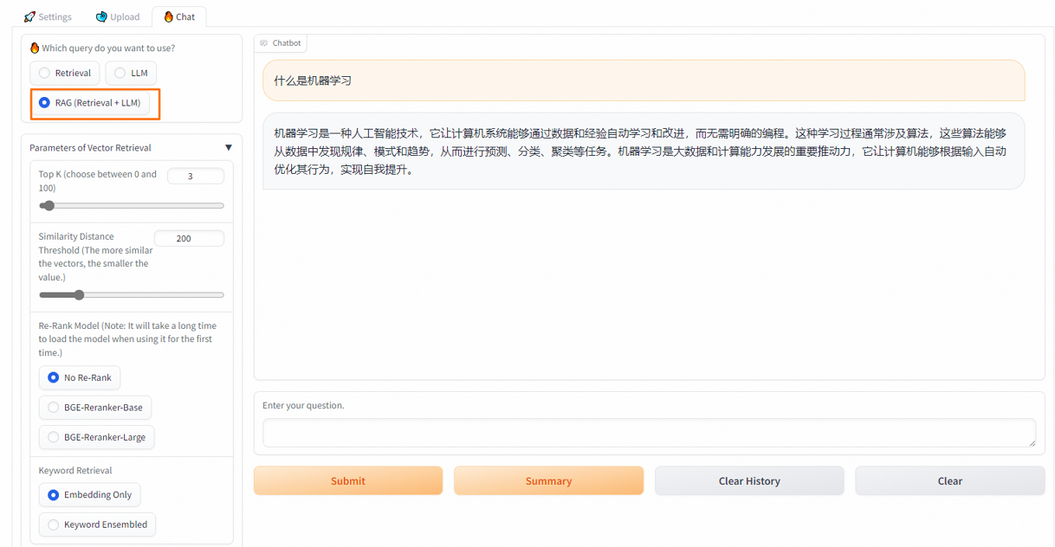This screenshot has width=1055, height=547.
Task: Collapse the Parameters of Vector Retrieval panel
Action: coord(228,147)
